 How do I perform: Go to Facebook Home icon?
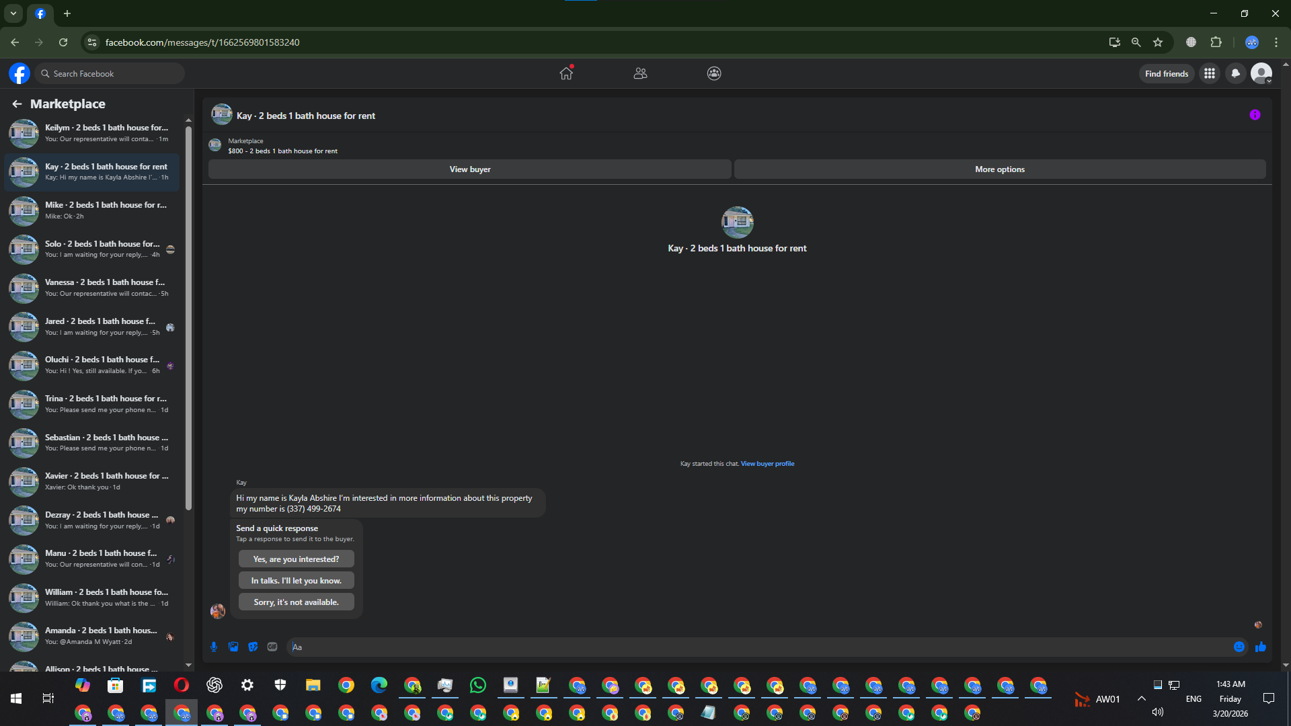tap(566, 73)
